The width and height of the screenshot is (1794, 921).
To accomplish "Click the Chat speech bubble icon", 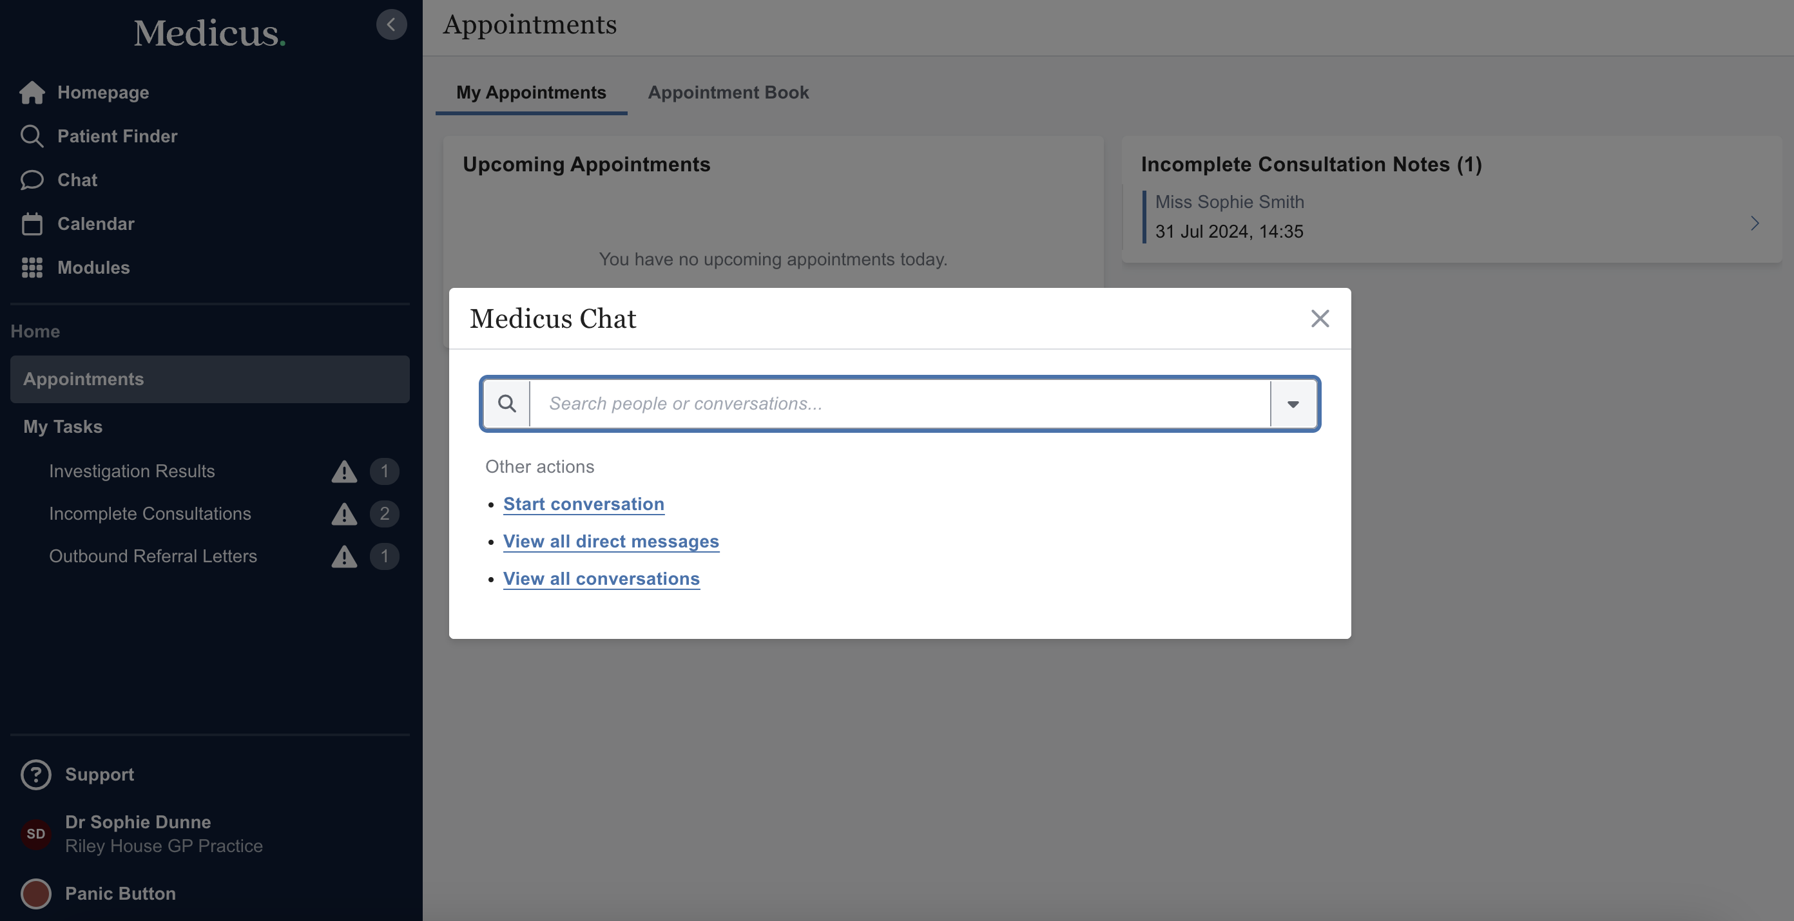I will (x=32, y=180).
